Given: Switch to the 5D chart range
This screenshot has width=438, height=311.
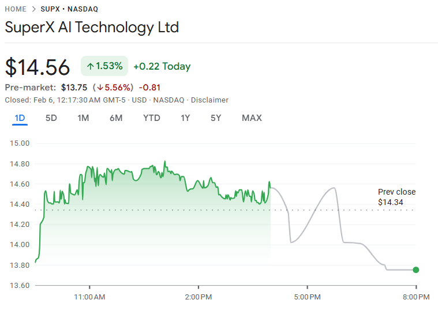Looking at the screenshot, I should [51, 118].
